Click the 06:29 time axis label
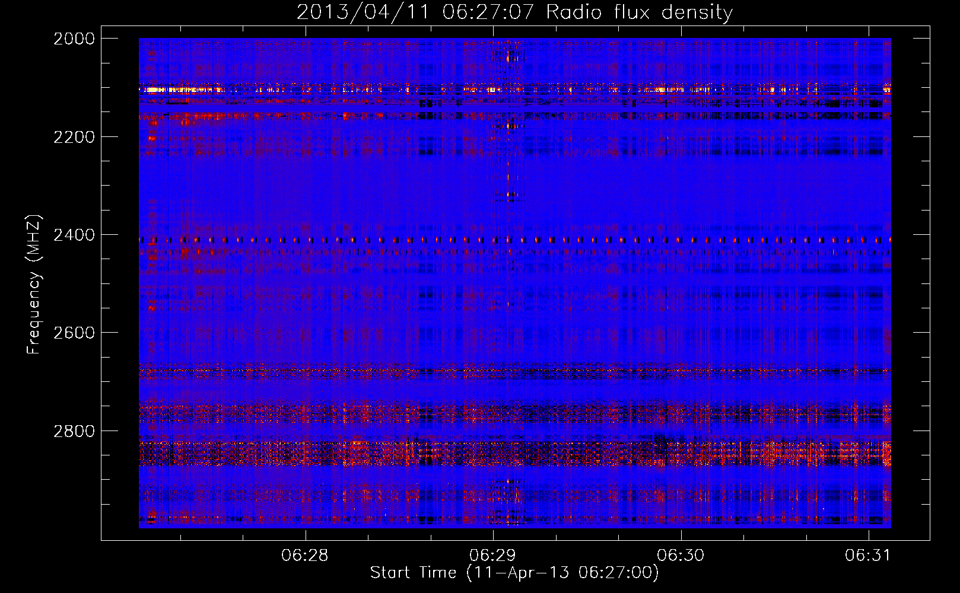The image size is (960, 593). (492, 555)
